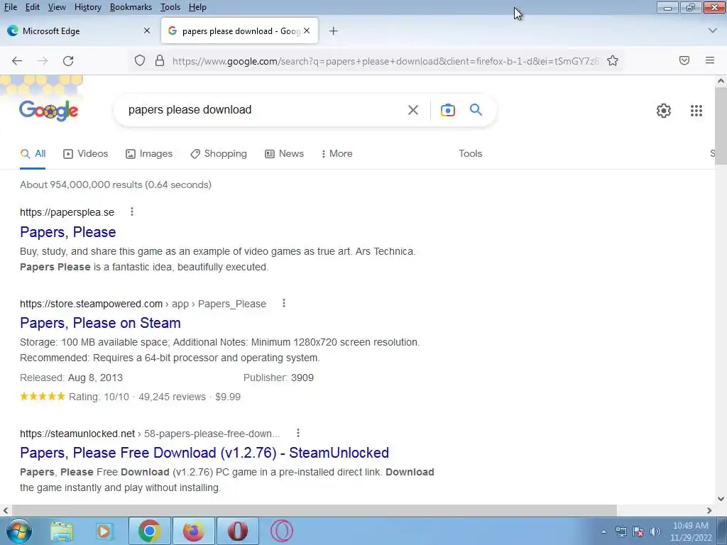Go back with the browser back arrow
The width and height of the screenshot is (727, 545).
pyautogui.click(x=17, y=61)
